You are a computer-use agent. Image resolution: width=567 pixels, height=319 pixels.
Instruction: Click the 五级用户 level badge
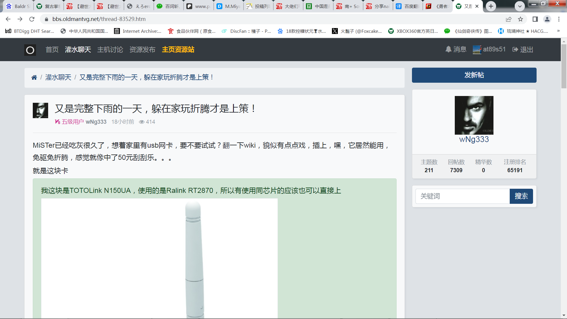[x=69, y=122]
